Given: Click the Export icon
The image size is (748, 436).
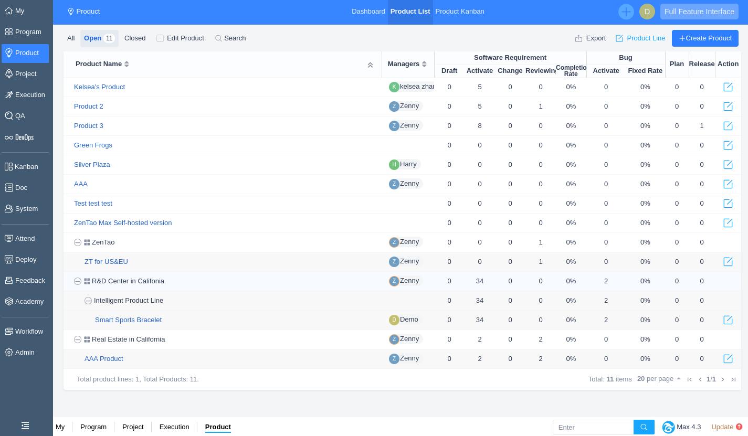Looking at the screenshot, I should 578,38.
